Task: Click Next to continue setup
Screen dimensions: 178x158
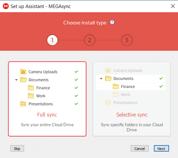Action: [161, 148]
